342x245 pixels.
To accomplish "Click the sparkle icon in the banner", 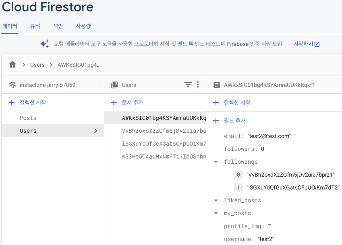I will point(44,44).
